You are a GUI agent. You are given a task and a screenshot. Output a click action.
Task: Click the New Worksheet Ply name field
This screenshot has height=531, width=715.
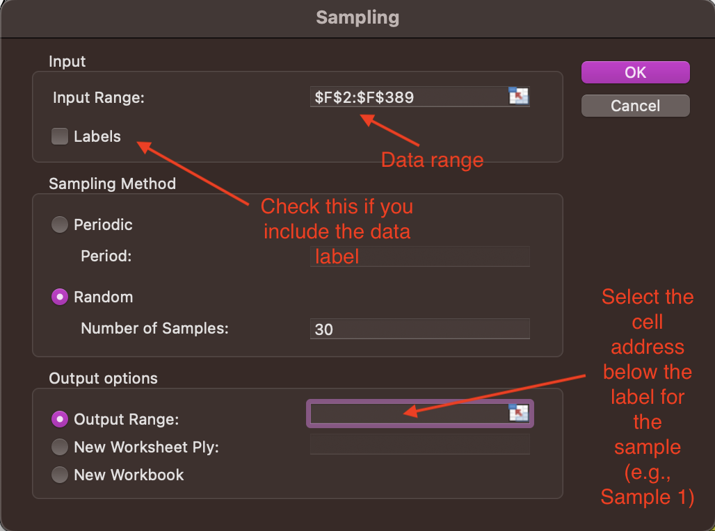419,445
